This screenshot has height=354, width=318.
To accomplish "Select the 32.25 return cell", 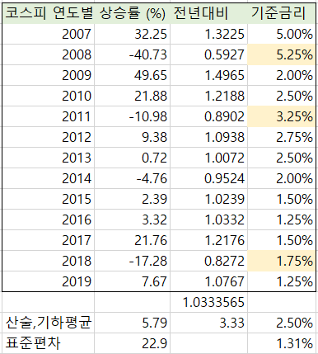I will point(132,34).
